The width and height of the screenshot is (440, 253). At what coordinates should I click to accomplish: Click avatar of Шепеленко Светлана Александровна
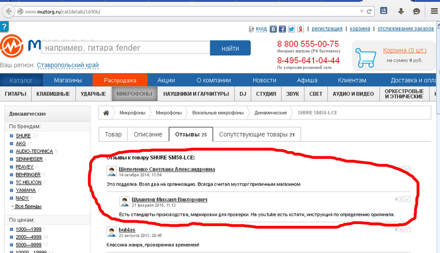point(111,171)
